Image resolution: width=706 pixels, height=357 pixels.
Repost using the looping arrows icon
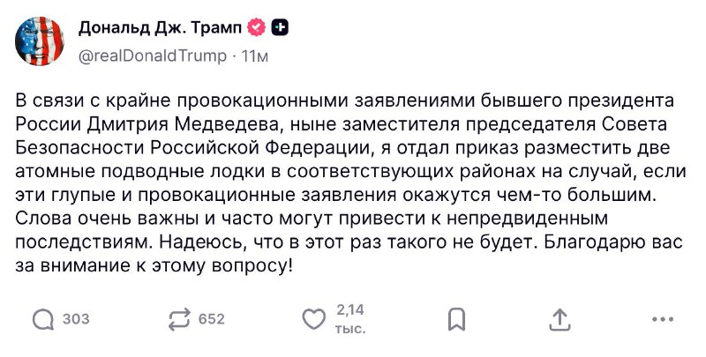(179, 321)
